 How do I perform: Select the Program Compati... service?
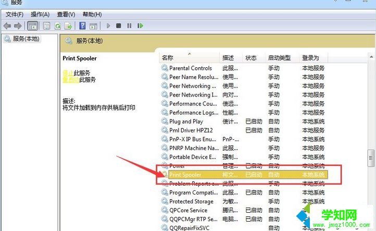click(244, 192)
